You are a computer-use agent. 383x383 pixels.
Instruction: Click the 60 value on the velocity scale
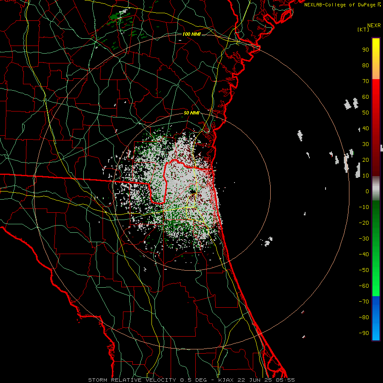(366, 97)
